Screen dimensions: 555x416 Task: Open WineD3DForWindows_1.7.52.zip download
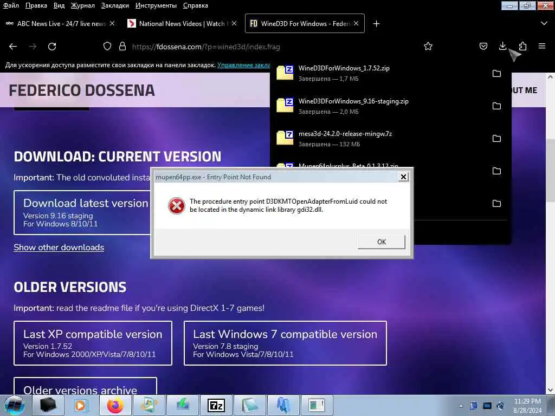[x=379, y=73]
